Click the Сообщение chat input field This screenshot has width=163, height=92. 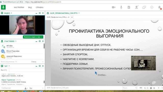pos(12,88)
